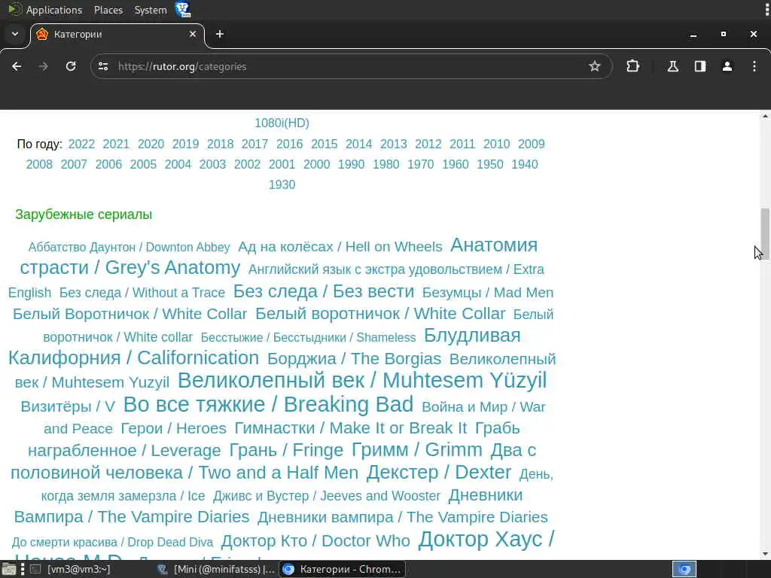Open Без следа / Без вести link
Viewport: 771px width, 578px height.
pos(324,291)
